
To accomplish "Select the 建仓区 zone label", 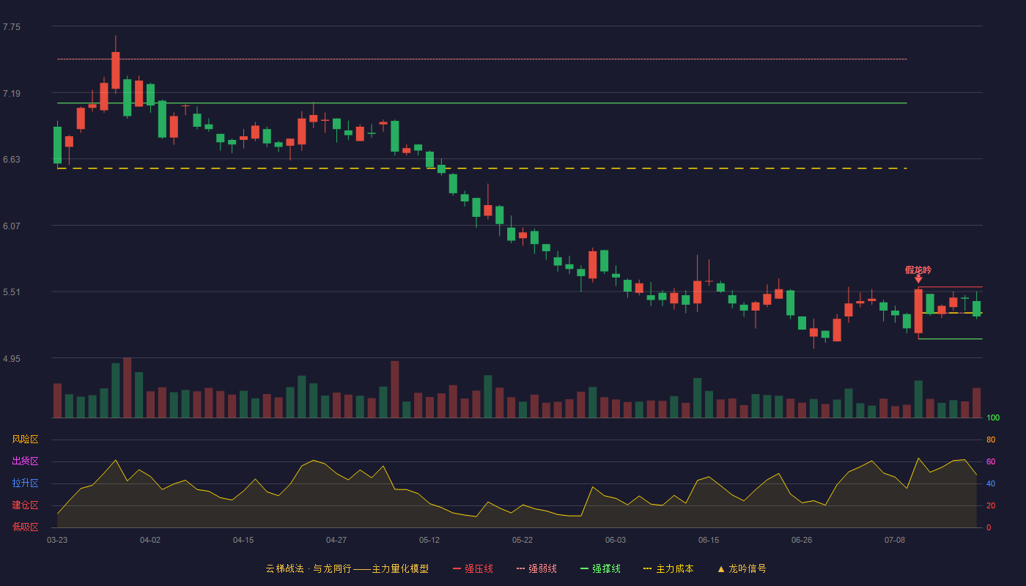I will point(25,505).
